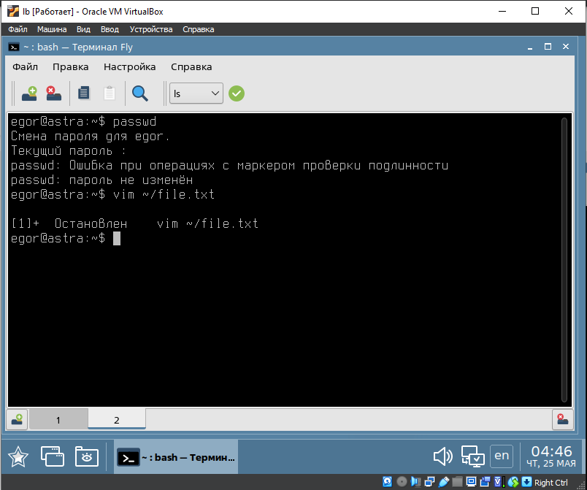Click the 'Right Ctrl' host key label
This screenshot has height=490, width=587.
pyautogui.click(x=550, y=482)
